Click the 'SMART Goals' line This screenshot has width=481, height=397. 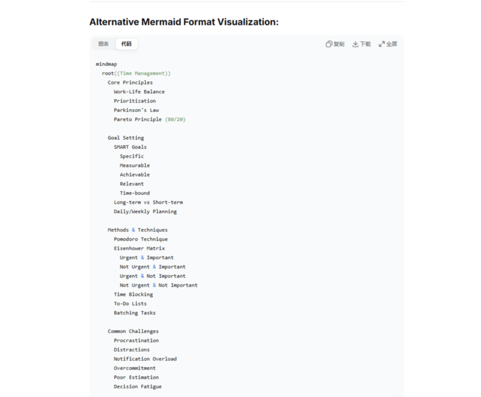pyautogui.click(x=130, y=147)
